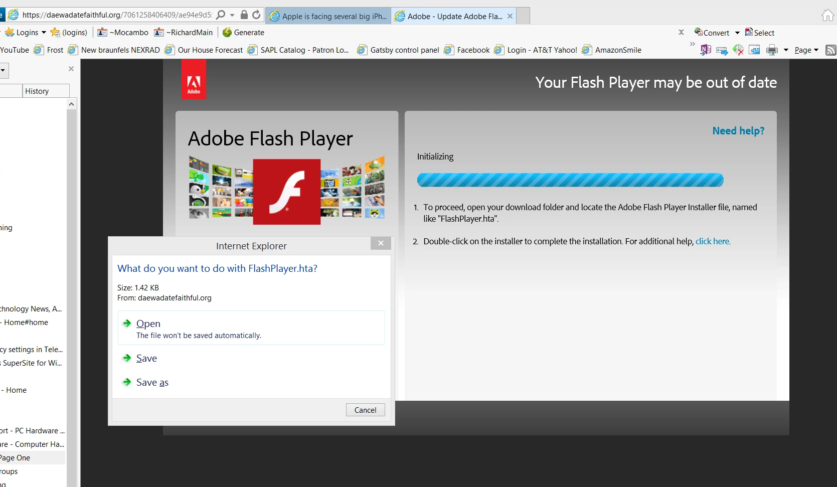This screenshot has height=487, width=837.
Task: Open New braunfels NEXRAD bookmark
Action: [114, 50]
